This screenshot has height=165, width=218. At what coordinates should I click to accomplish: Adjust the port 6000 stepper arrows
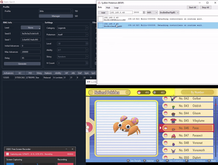(144, 12)
